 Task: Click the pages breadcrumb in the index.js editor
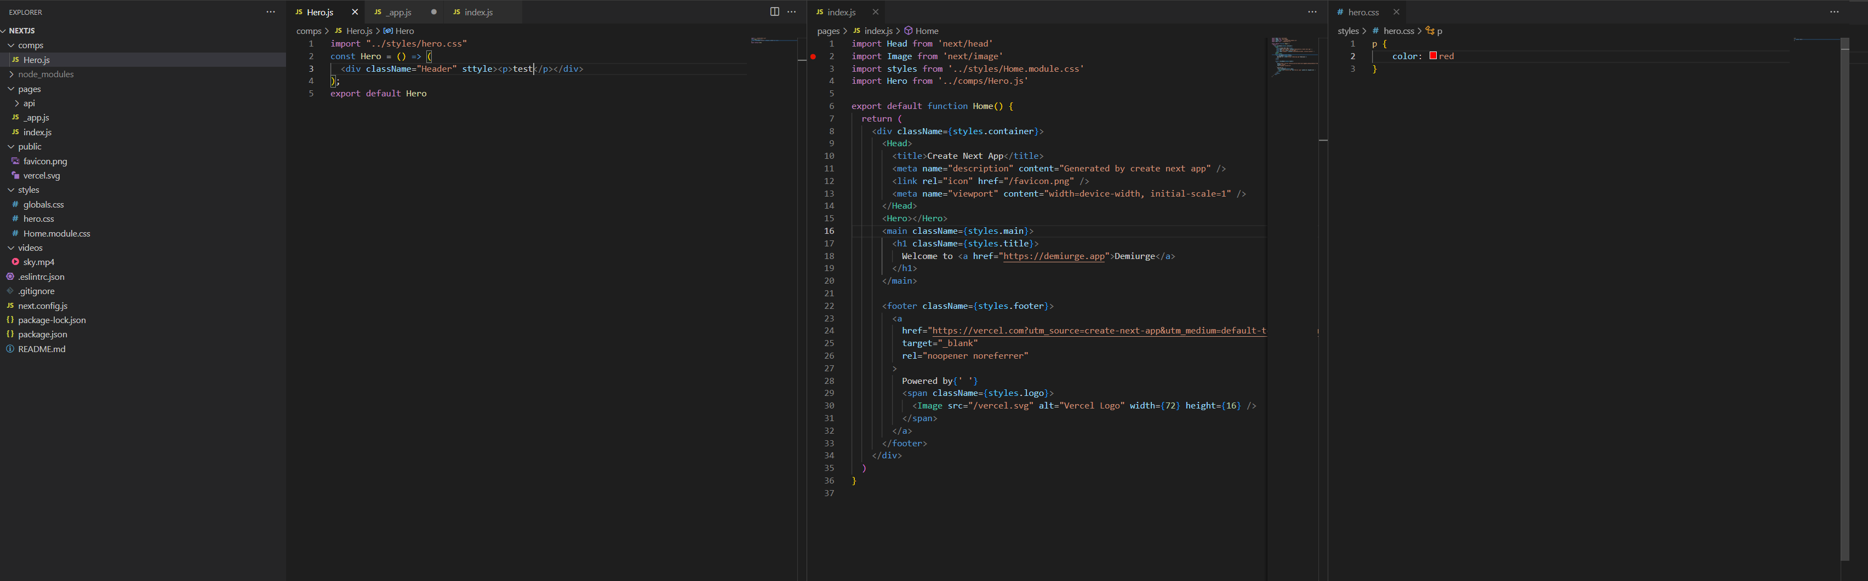pos(828,31)
